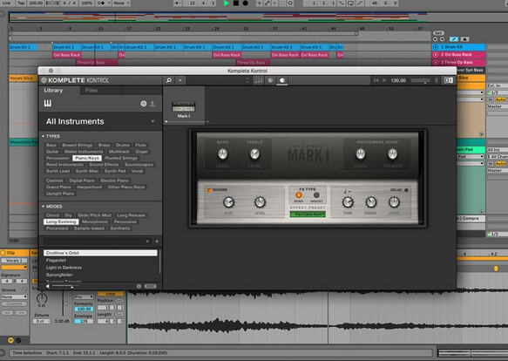Open the arpeggiator notes icon in Kontrol header
Image resolution: width=508 pixels, height=361 pixels.
tap(258, 80)
